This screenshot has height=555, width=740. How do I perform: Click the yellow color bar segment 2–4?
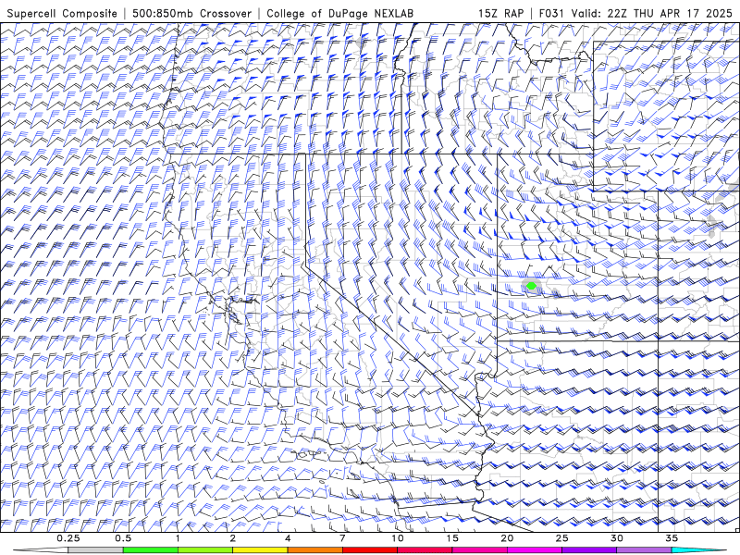coord(260,550)
